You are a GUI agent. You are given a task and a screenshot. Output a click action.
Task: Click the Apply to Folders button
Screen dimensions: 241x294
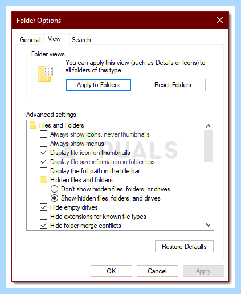(99, 85)
